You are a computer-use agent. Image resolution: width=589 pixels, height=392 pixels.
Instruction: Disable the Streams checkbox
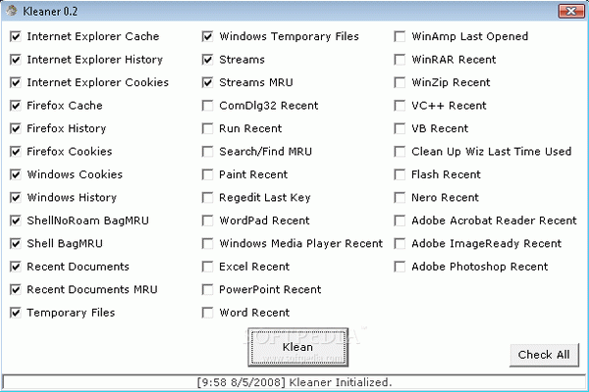[x=208, y=60]
